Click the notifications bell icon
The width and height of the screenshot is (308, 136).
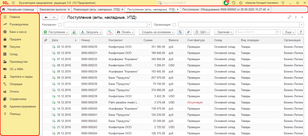pyautogui.click(x=226, y=3)
